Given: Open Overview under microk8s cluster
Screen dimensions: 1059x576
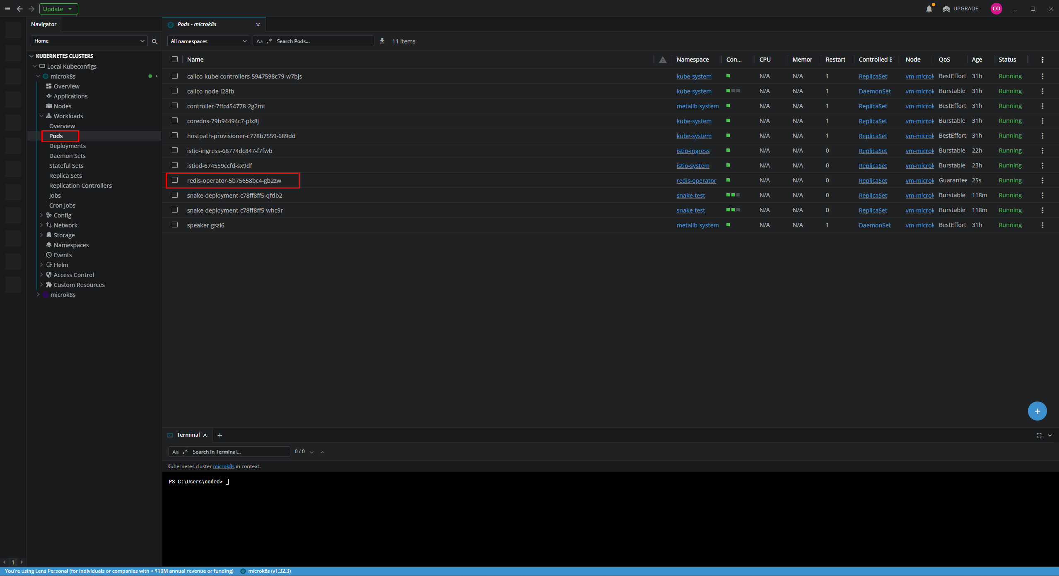Looking at the screenshot, I should coord(66,86).
